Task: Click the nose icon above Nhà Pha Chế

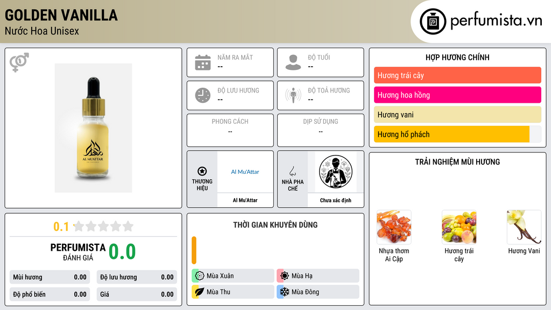Action: pos(292,171)
